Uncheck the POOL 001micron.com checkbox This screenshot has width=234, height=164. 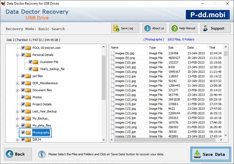[23, 48]
